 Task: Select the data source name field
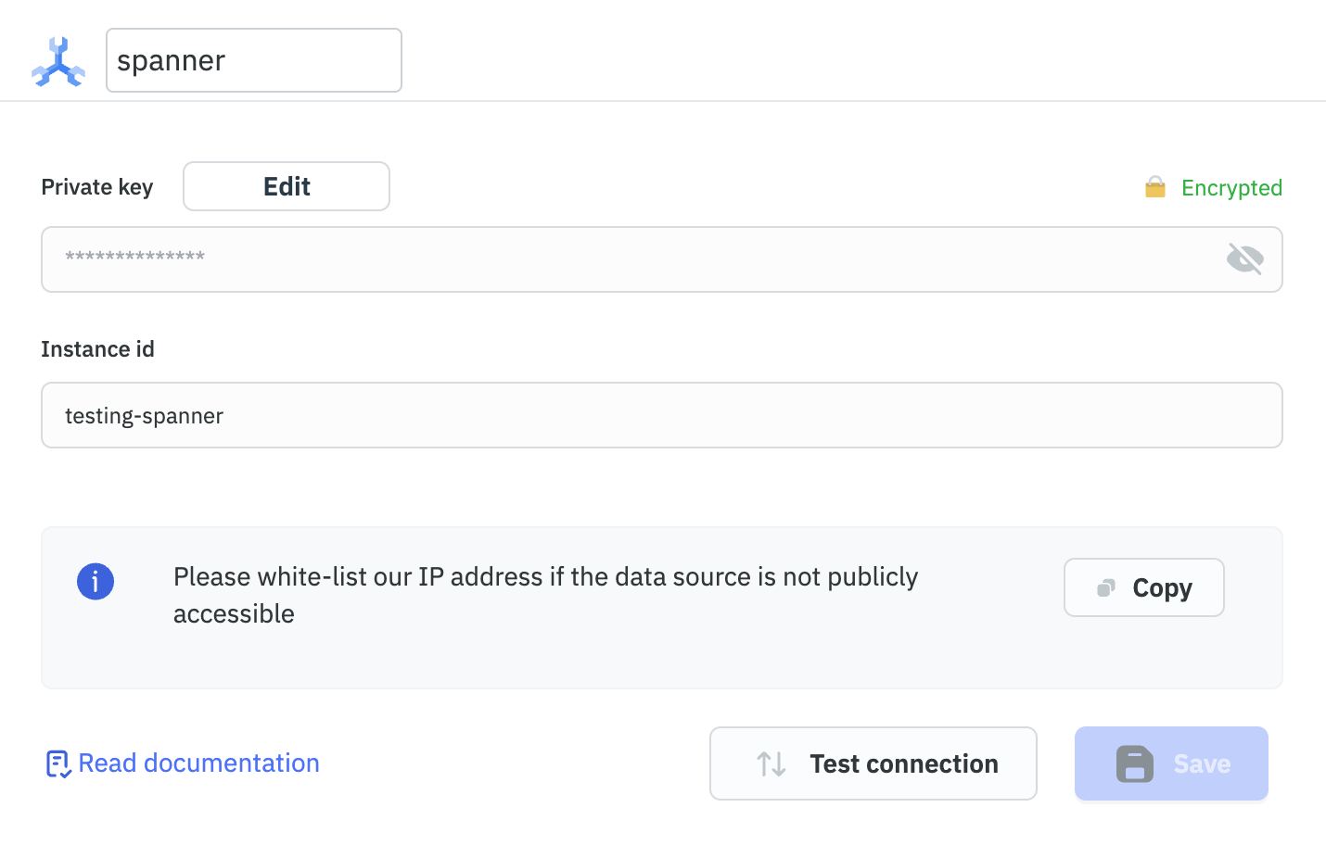pos(253,59)
